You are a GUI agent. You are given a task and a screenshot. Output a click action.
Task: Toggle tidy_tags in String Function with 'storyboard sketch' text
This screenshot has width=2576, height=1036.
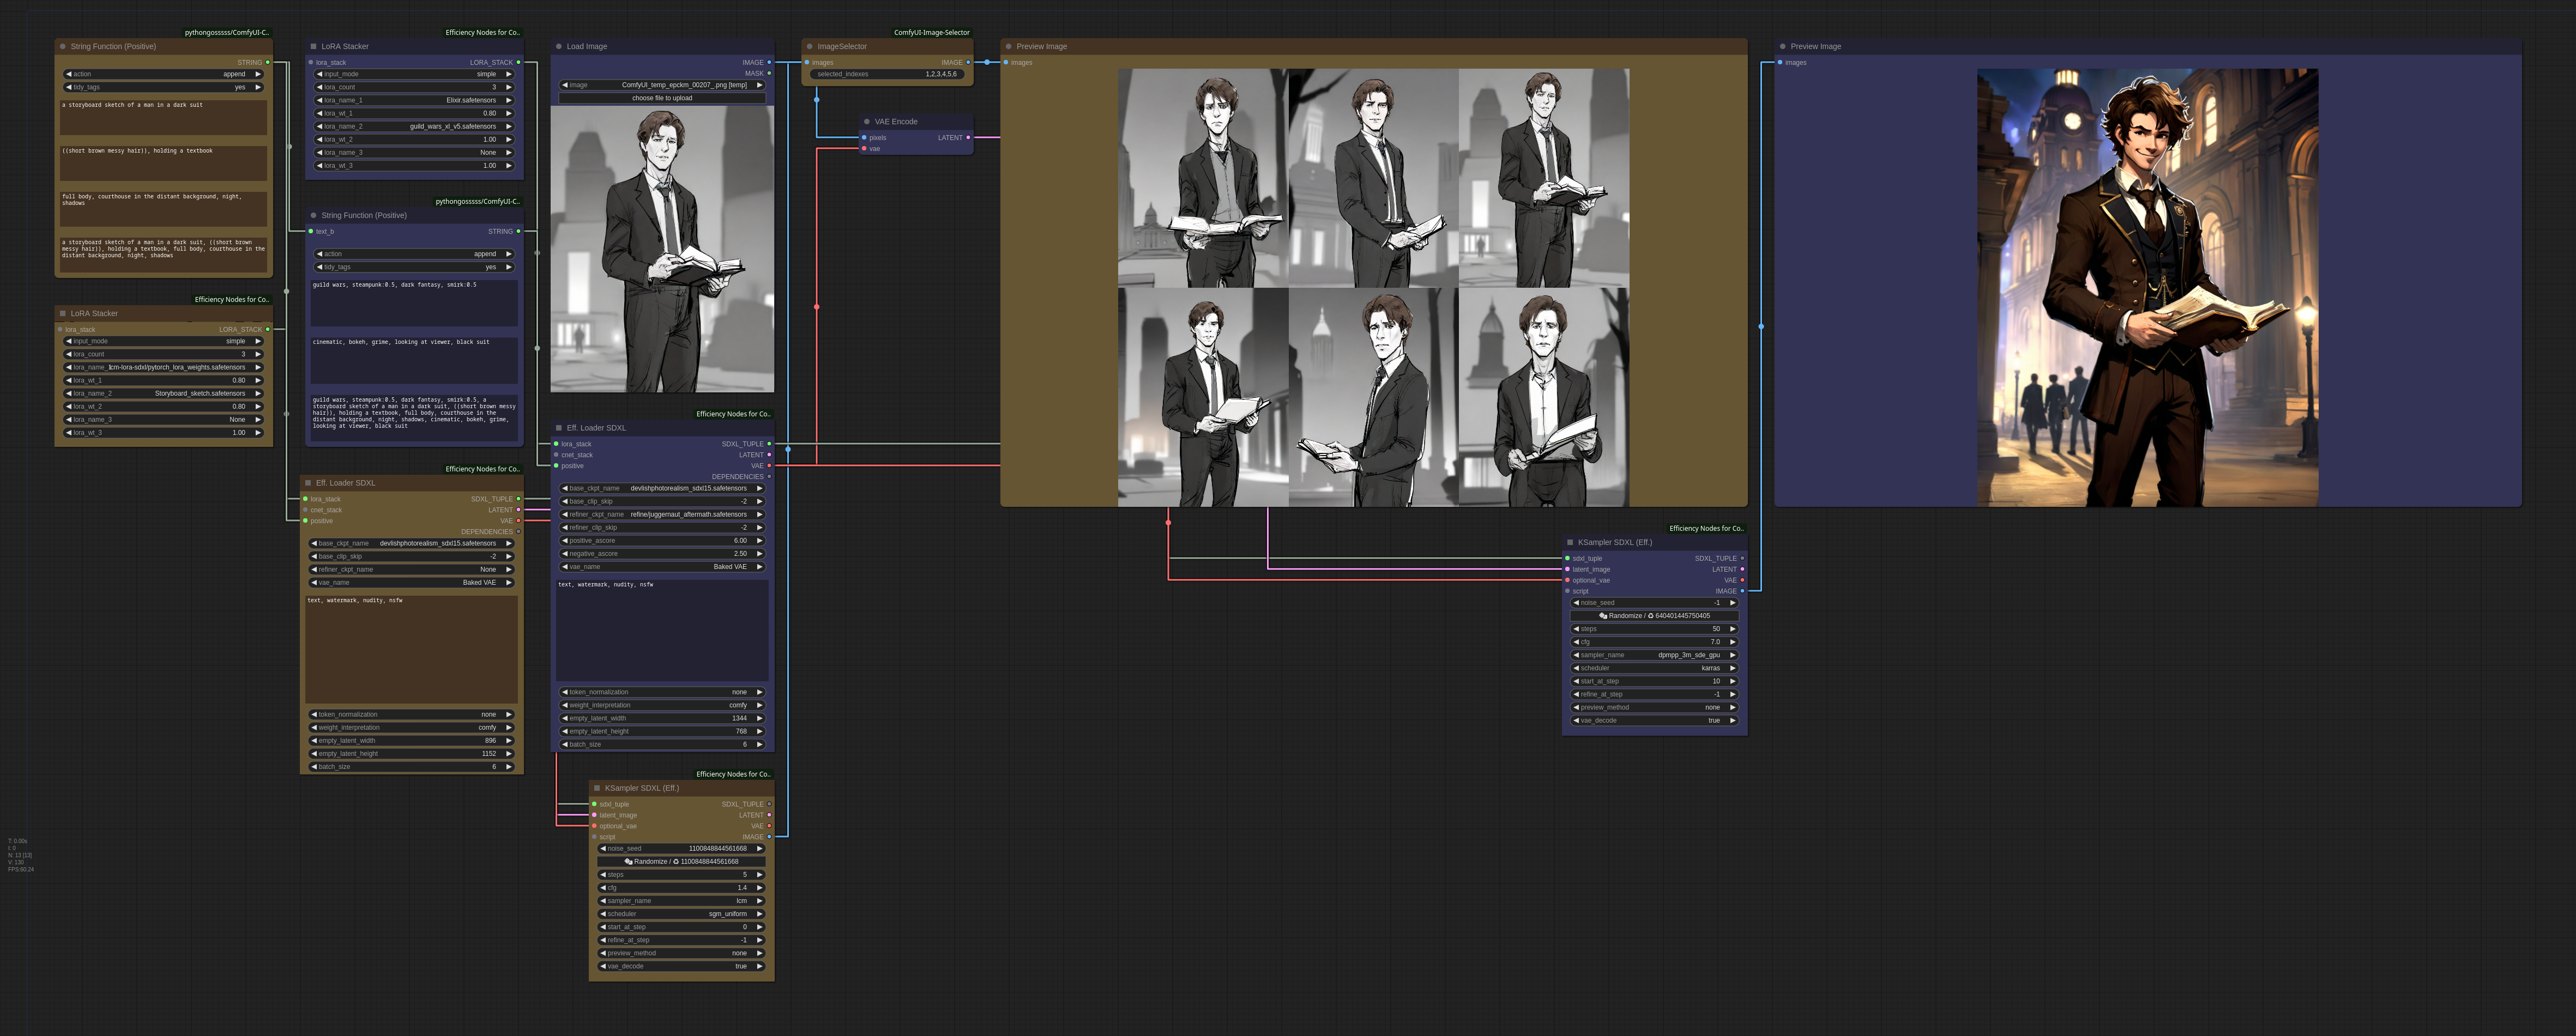[164, 87]
